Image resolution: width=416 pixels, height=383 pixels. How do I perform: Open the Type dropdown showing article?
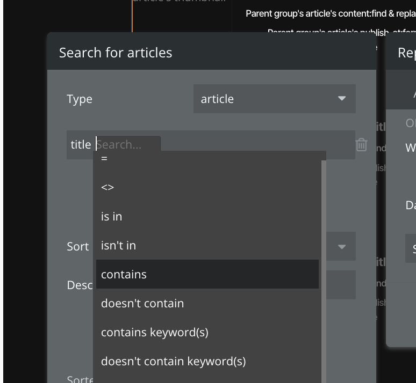(x=274, y=99)
